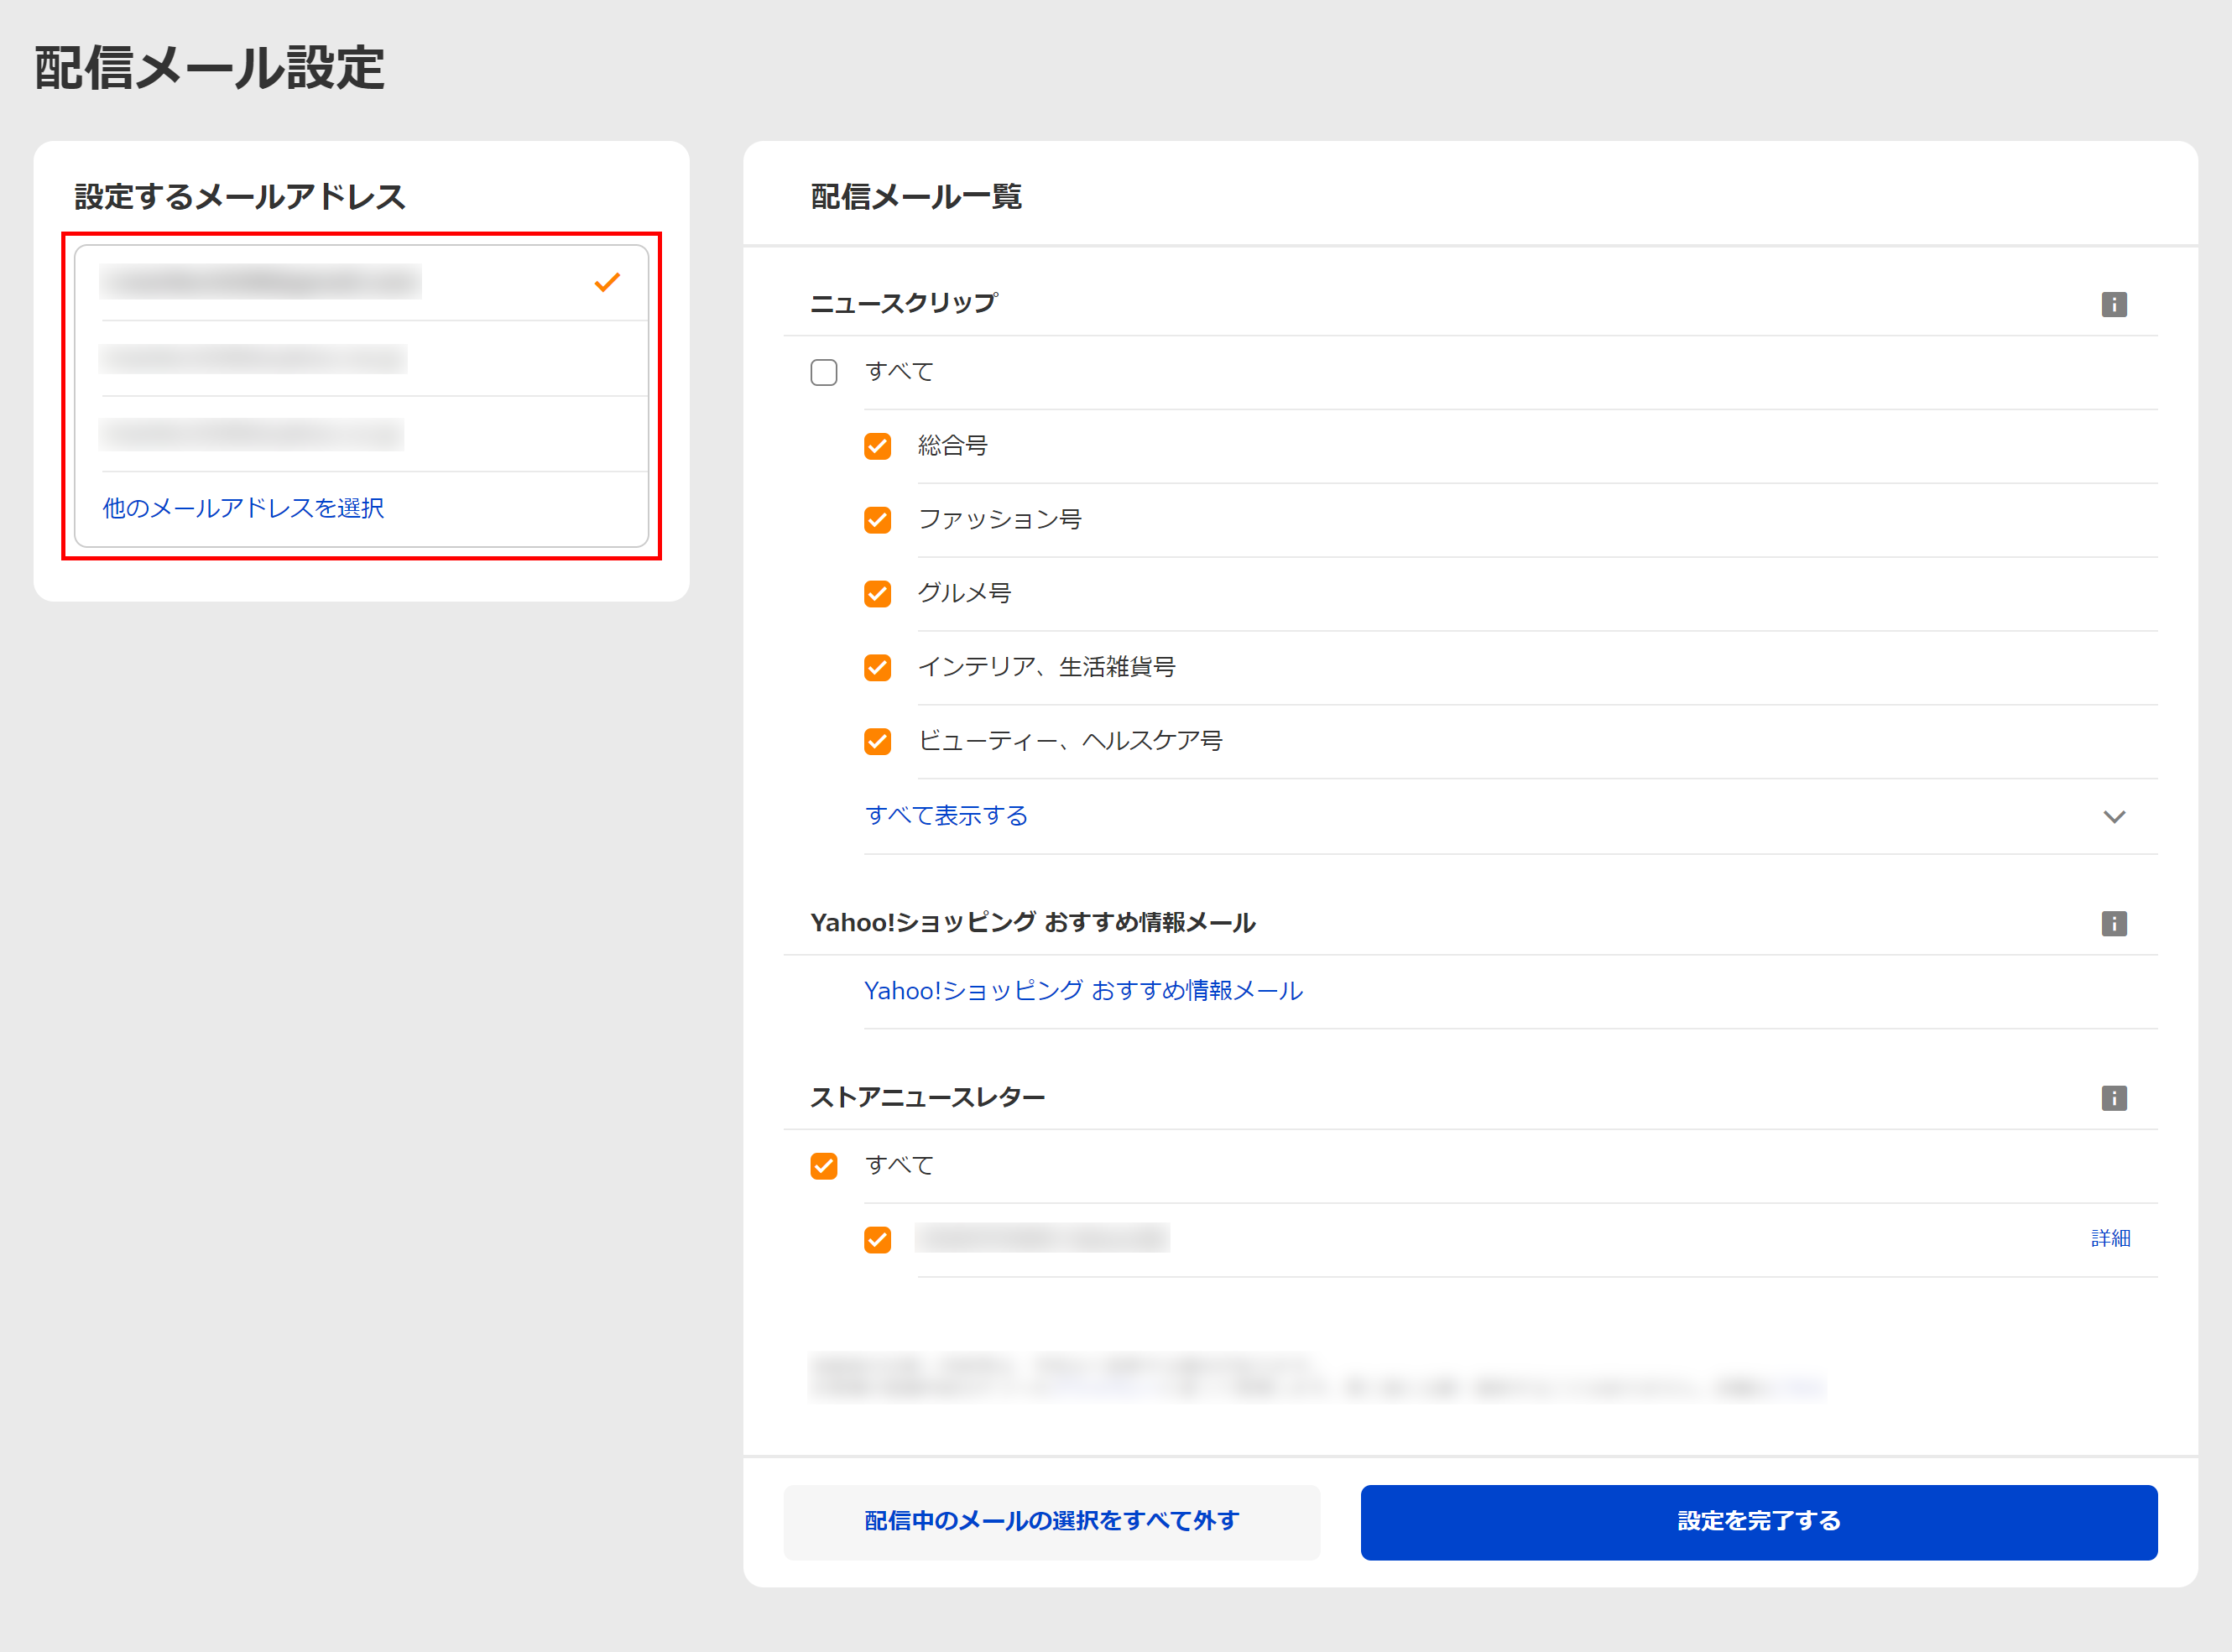Uncheck the 総合号 checkbox
This screenshot has height=1652, width=2232.
(x=878, y=446)
